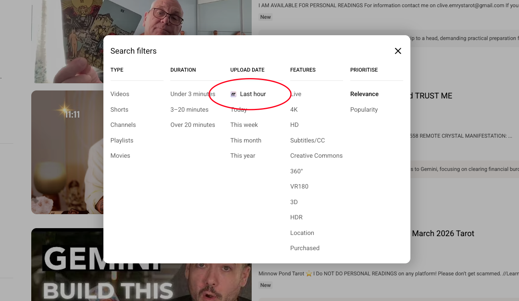
Task: Select the Relevance sort option
Action: [364, 94]
